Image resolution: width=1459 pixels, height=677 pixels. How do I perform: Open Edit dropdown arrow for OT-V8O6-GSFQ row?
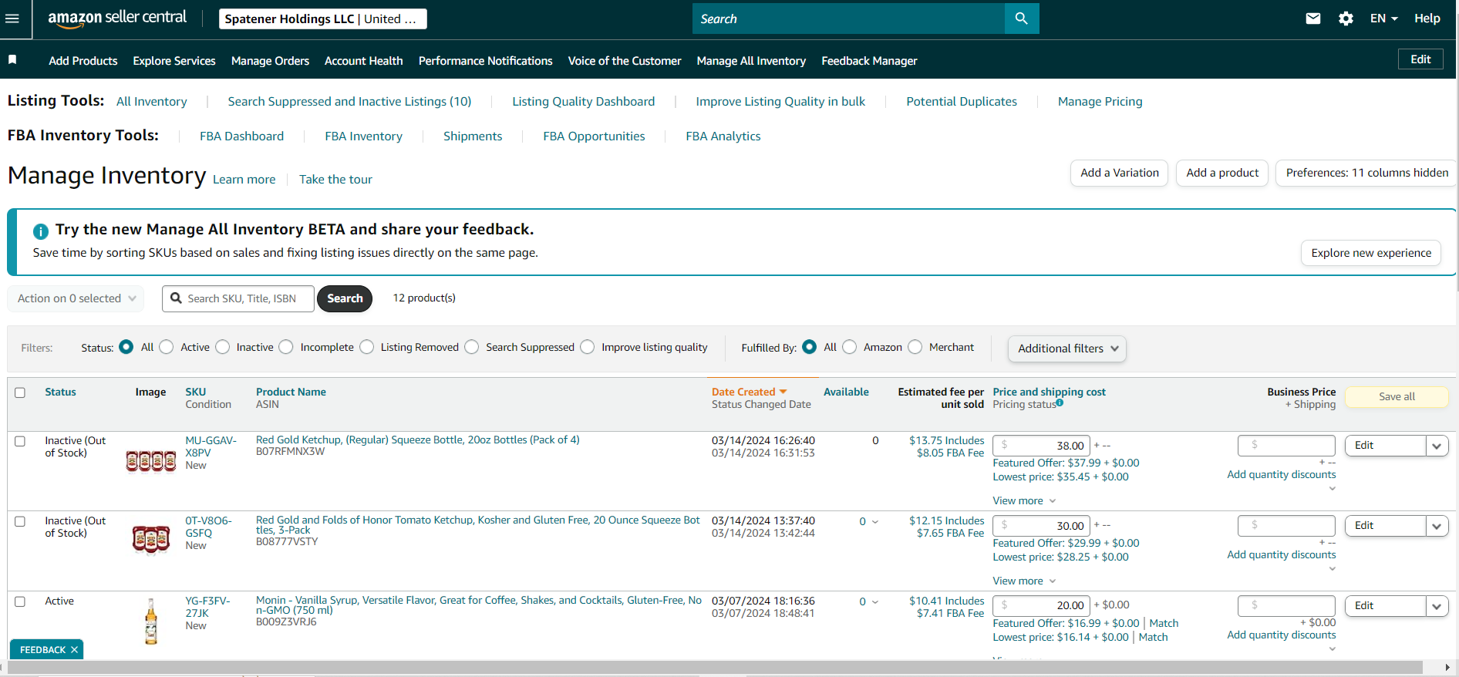1437,526
